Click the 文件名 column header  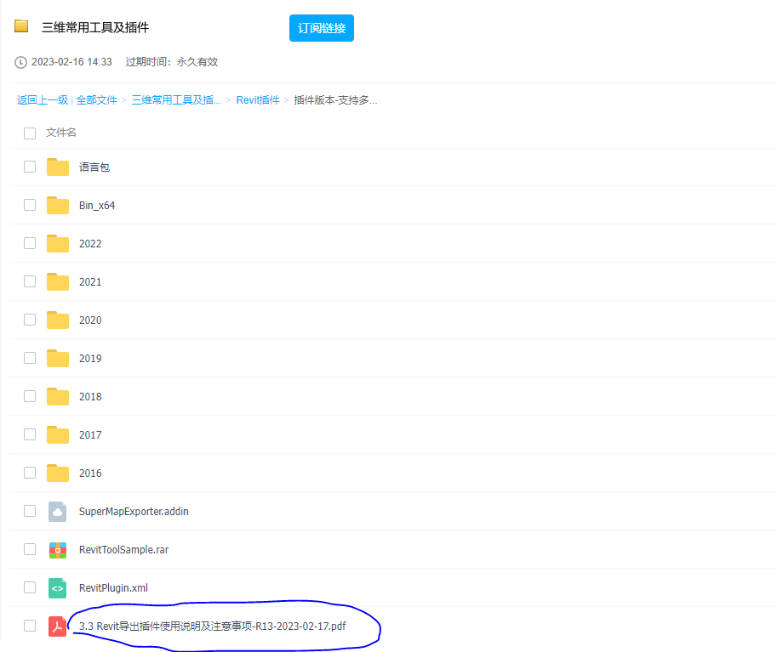click(x=61, y=133)
